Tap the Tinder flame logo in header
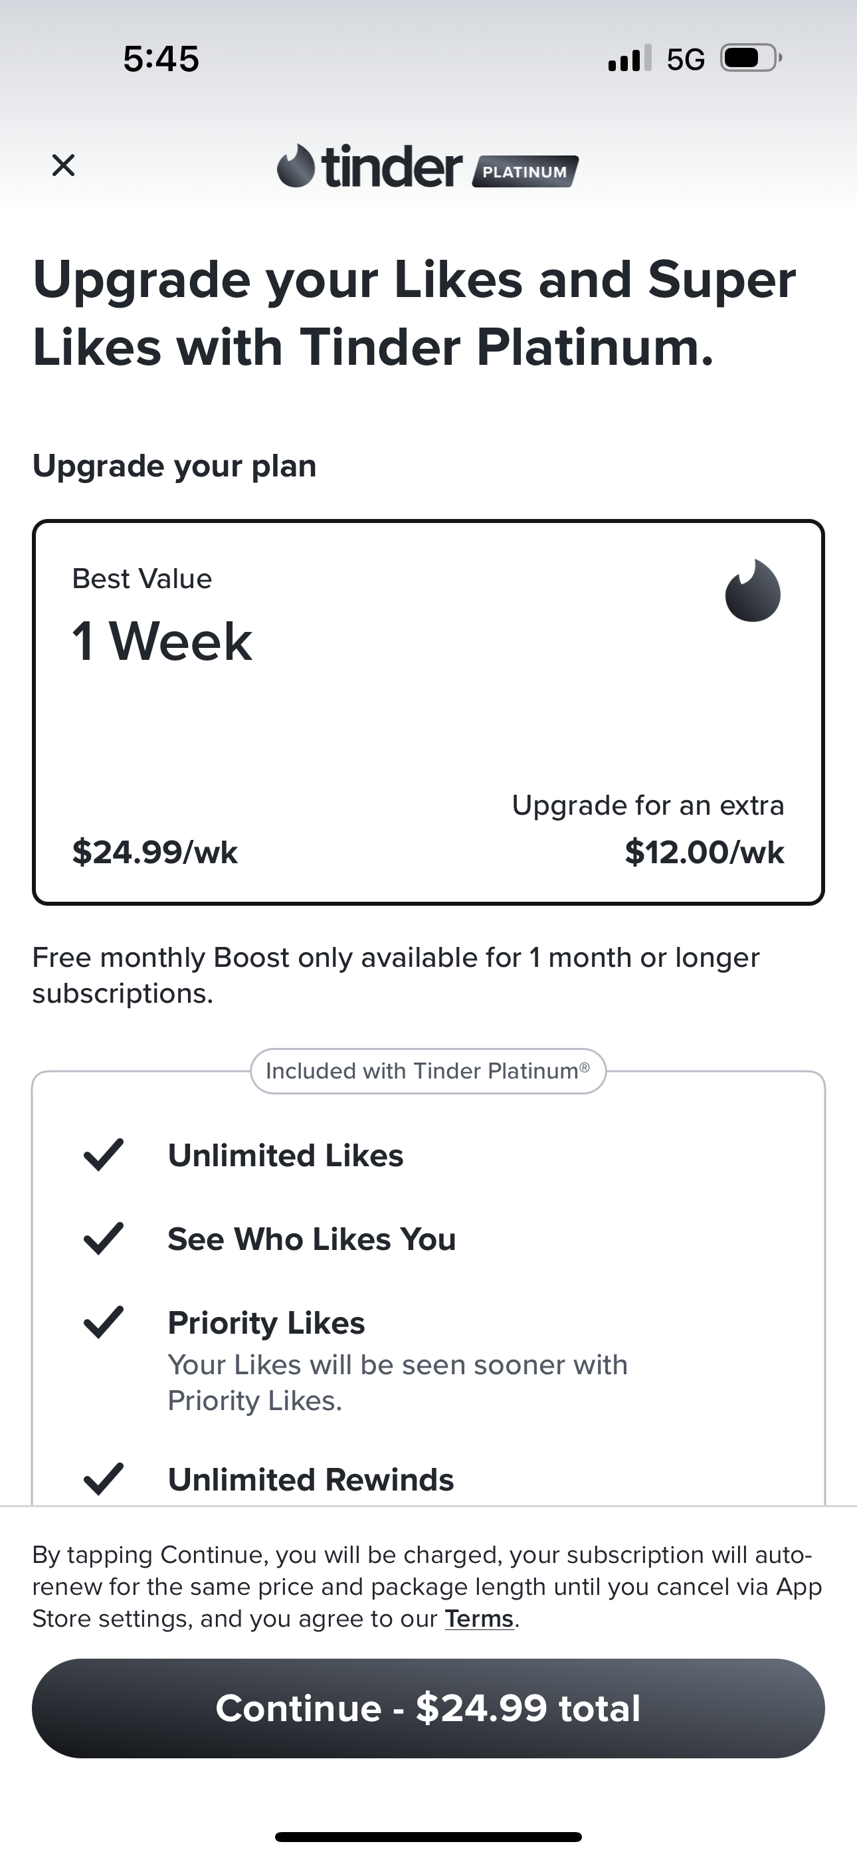Screen dimensions: 857x1858 (296, 167)
